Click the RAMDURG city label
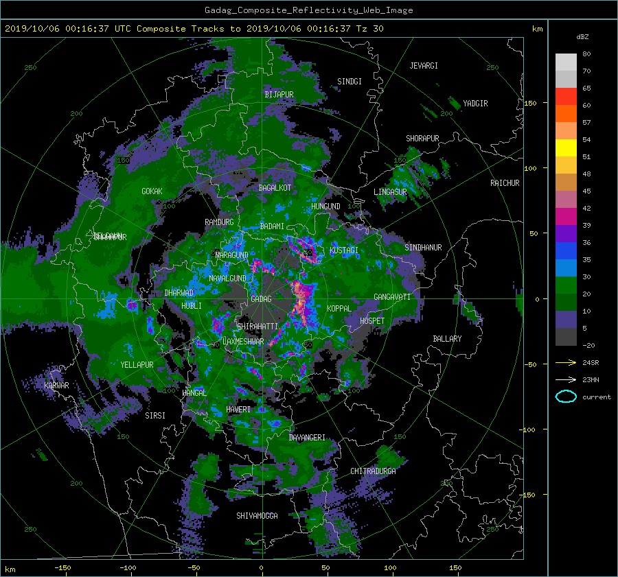 pos(219,222)
